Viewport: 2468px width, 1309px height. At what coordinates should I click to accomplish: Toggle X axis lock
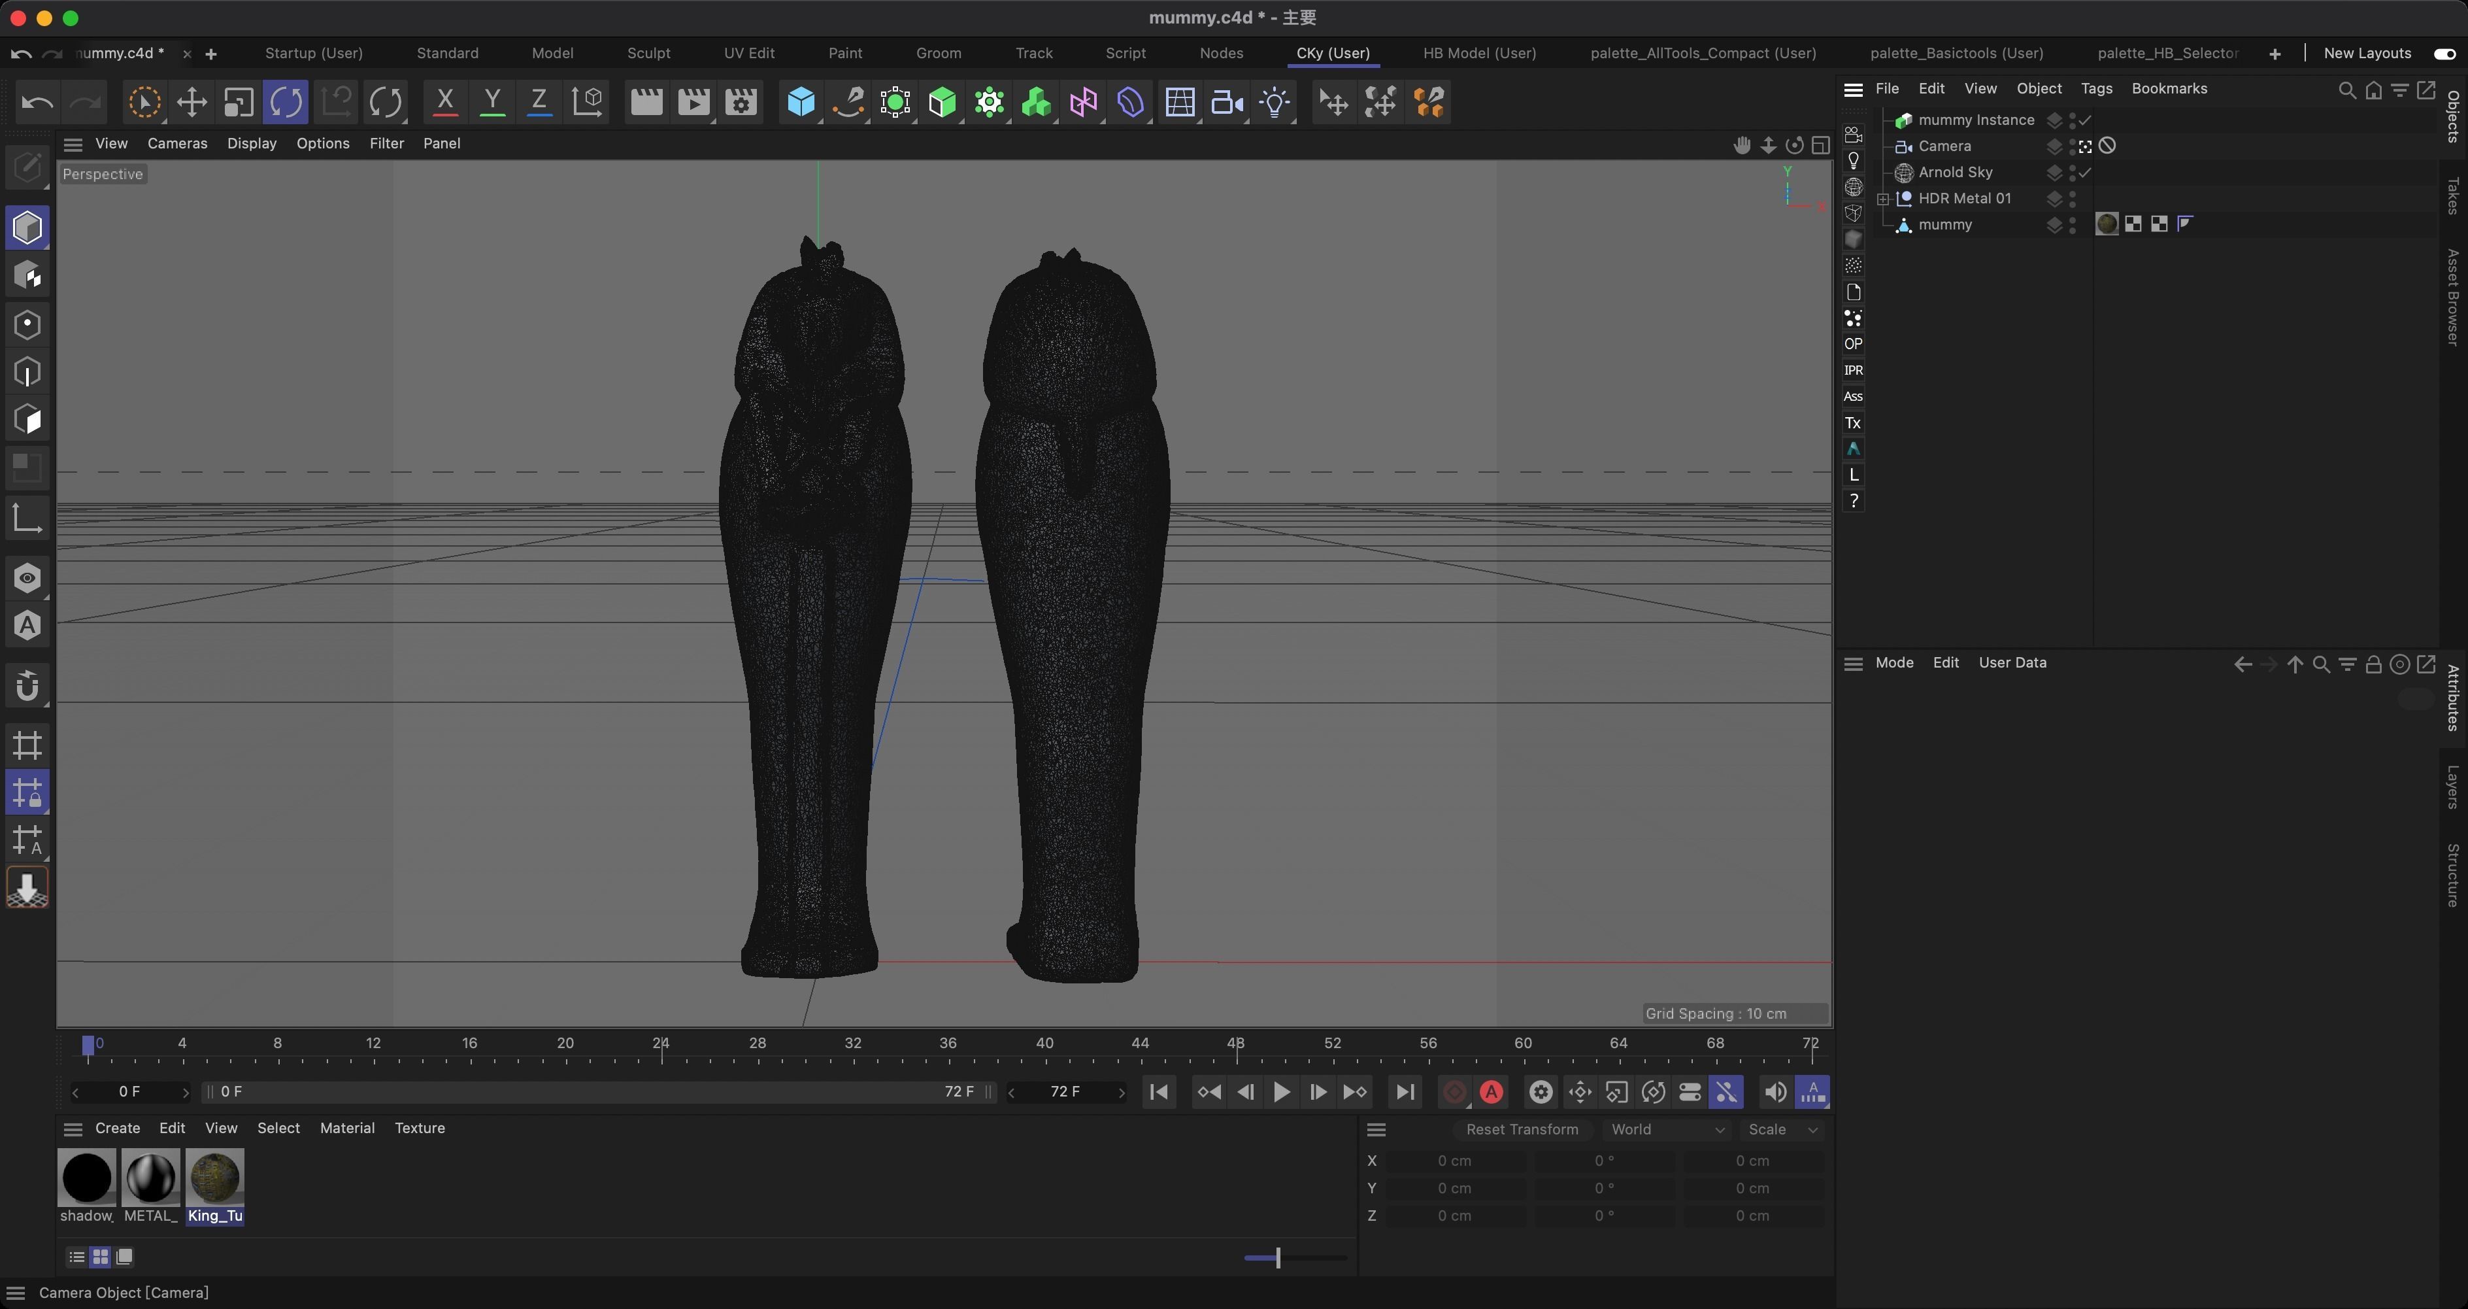coord(444,101)
